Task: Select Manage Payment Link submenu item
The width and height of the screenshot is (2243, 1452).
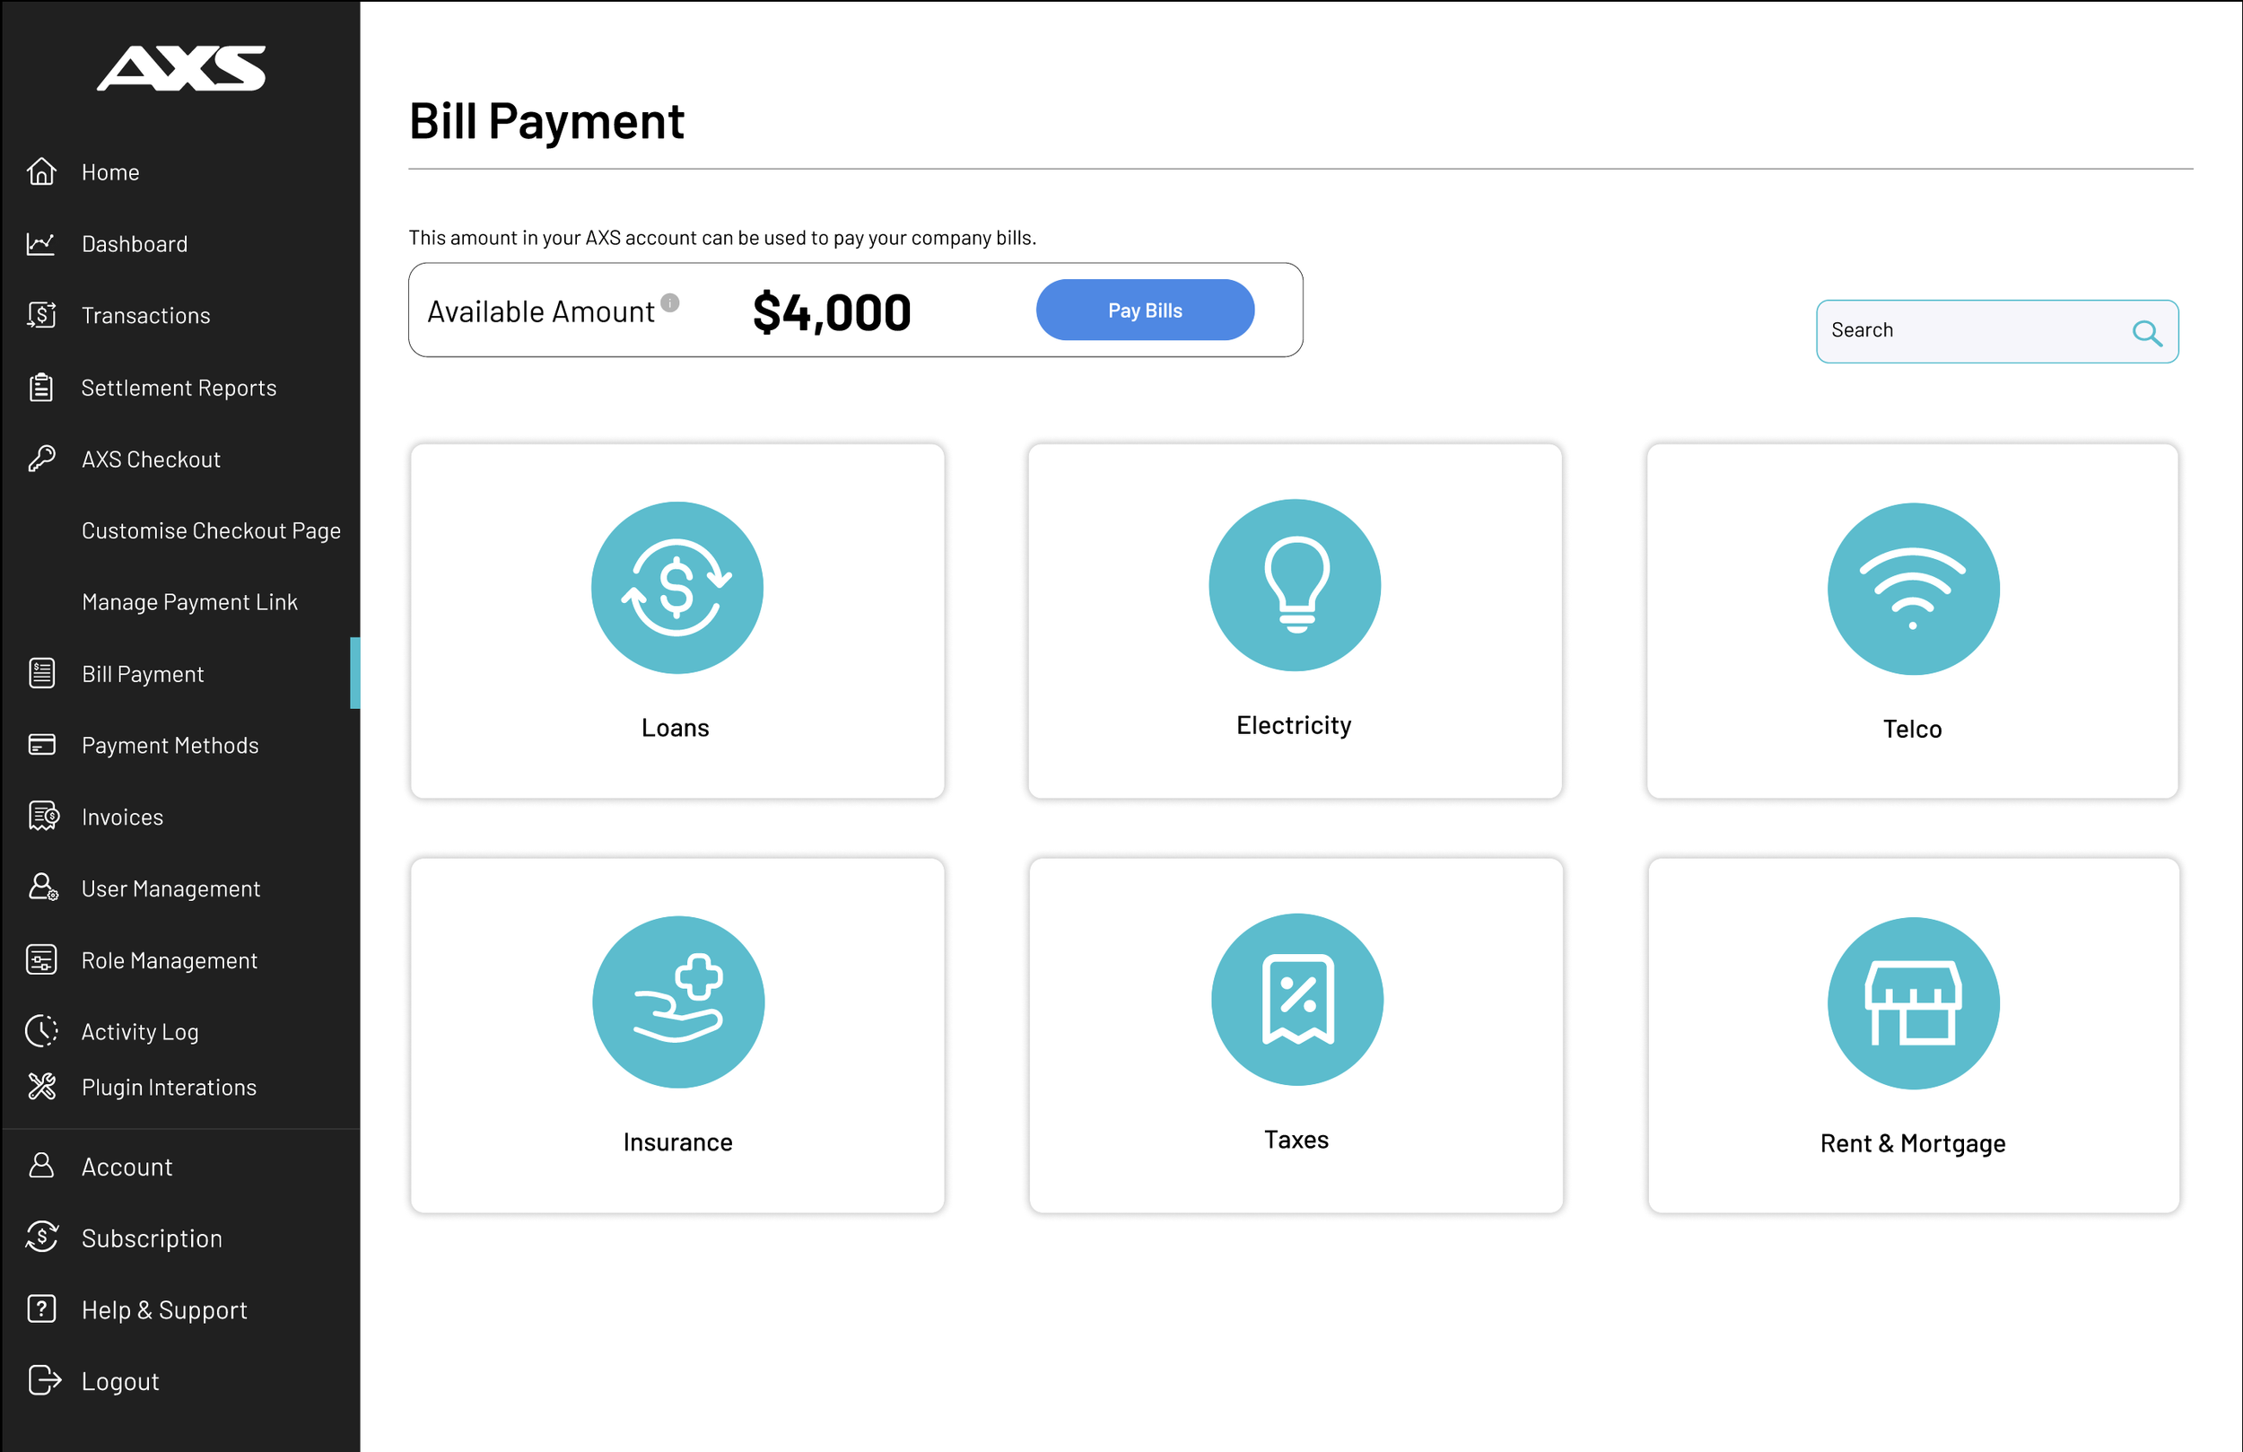Action: tap(188, 602)
